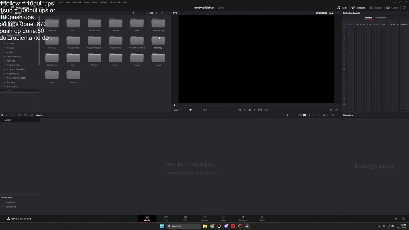Open media storage options three-dot menu
The image size is (409, 230).
point(168,13)
